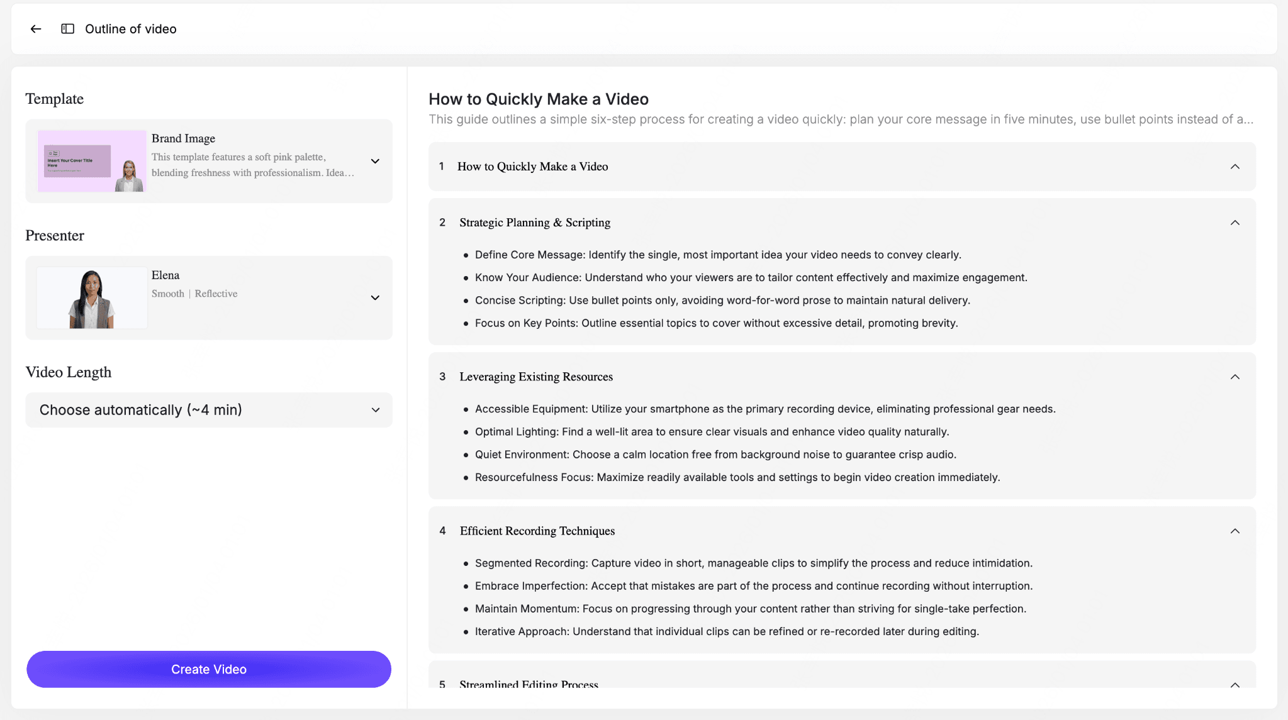Toggle the sidebar panel icon near the title
Image resolution: width=1288 pixels, height=720 pixels.
click(x=67, y=29)
